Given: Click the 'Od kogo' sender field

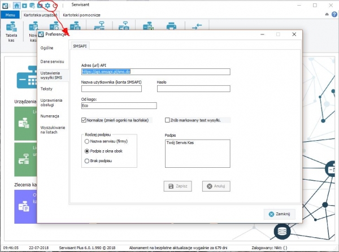Looking at the screenshot, I should pos(119,105).
